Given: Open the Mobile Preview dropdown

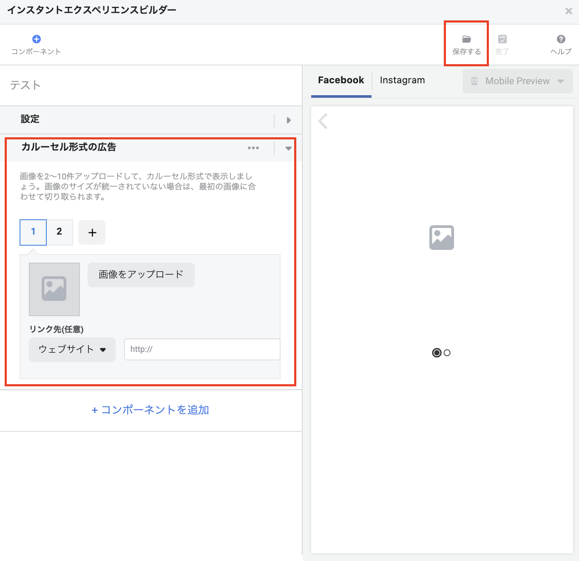Looking at the screenshot, I should tap(517, 81).
